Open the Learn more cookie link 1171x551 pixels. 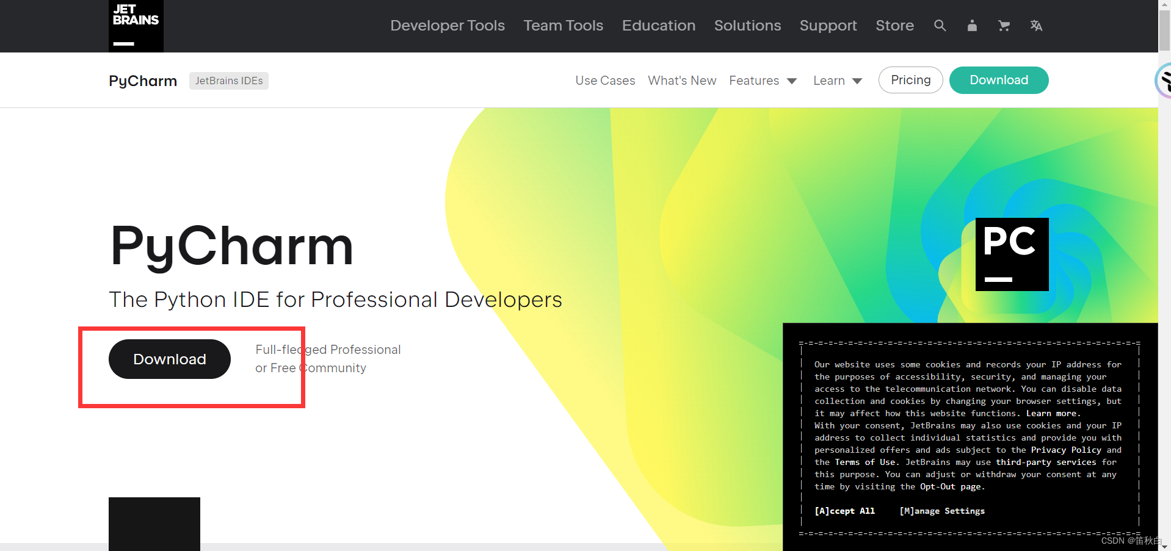click(x=1053, y=413)
